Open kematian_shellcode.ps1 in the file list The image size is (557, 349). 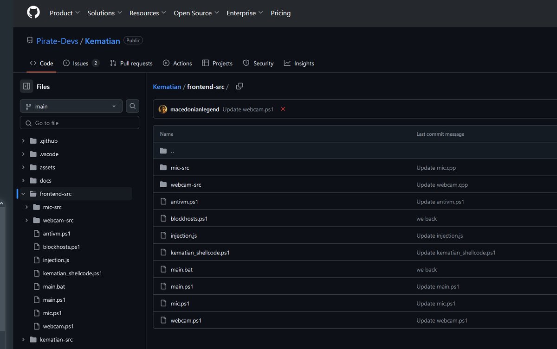click(200, 253)
